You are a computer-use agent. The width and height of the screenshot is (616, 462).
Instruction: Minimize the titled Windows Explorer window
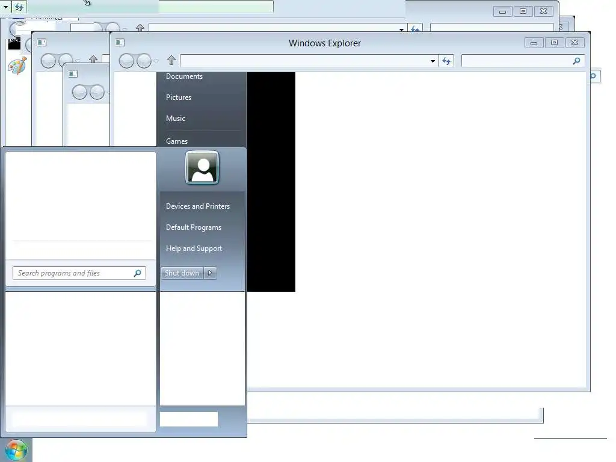coord(534,43)
